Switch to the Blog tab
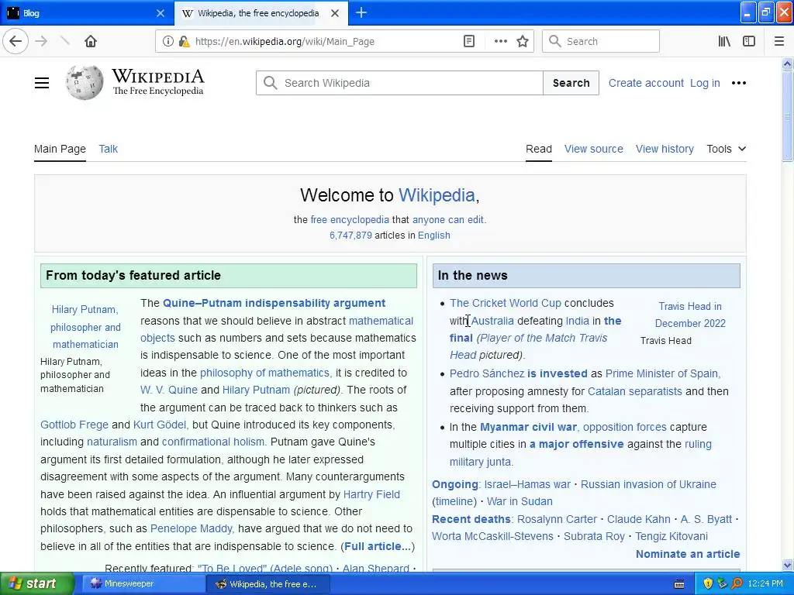 [87, 13]
